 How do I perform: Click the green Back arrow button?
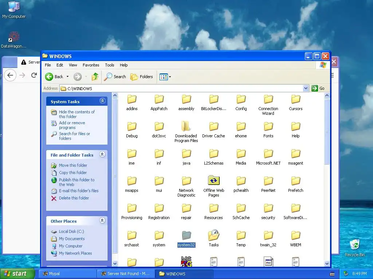(49, 77)
